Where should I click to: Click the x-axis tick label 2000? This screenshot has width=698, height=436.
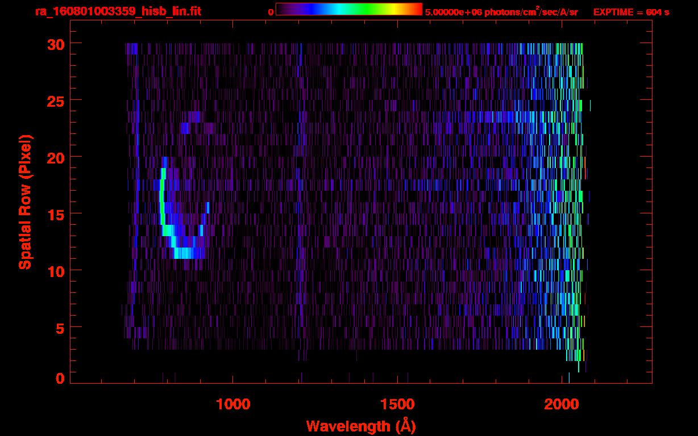click(x=562, y=404)
